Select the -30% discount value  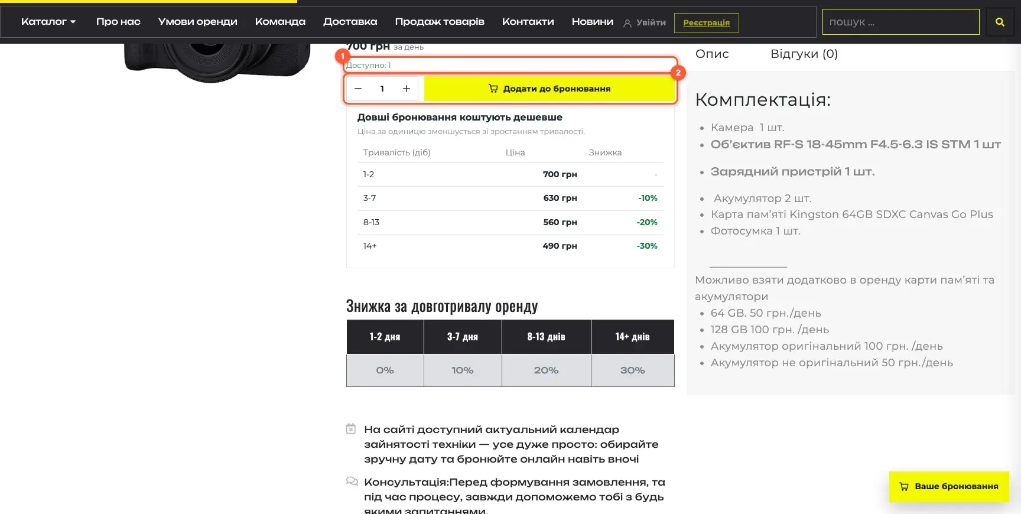point(647,246)
